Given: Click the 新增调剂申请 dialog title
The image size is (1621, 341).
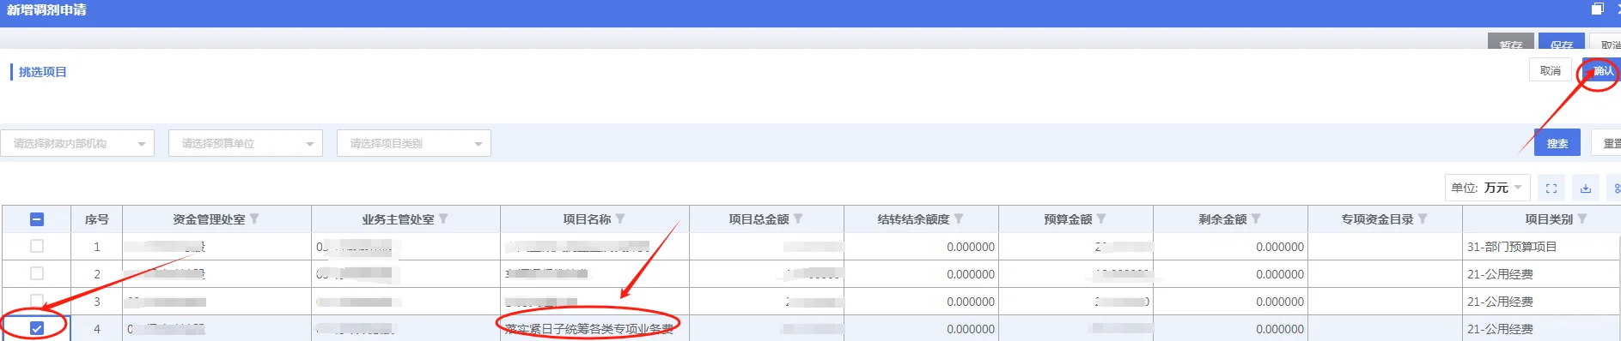Looking at the screenshot, I should pyautogui.click(x=46, y=9).
